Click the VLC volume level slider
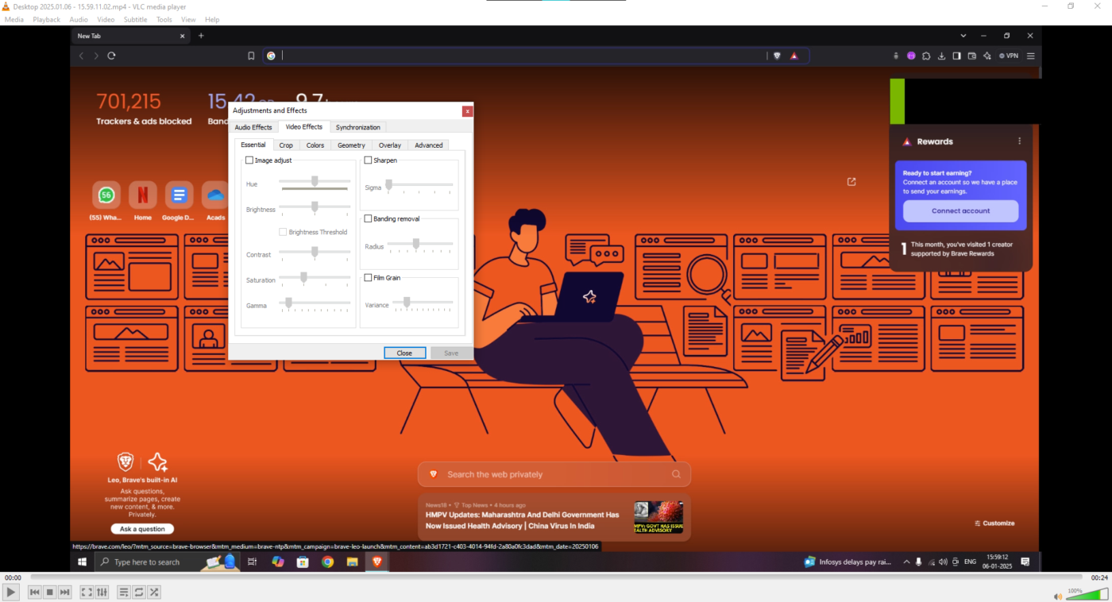This screenshot has height=602, width=1112. tap(1087, 595)
